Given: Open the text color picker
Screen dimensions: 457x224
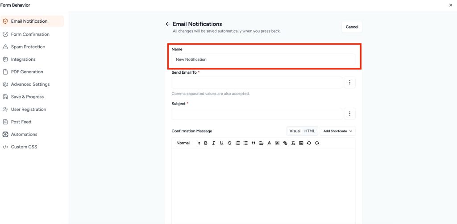Looking at the screenshot, I should (x=269, y=143).
